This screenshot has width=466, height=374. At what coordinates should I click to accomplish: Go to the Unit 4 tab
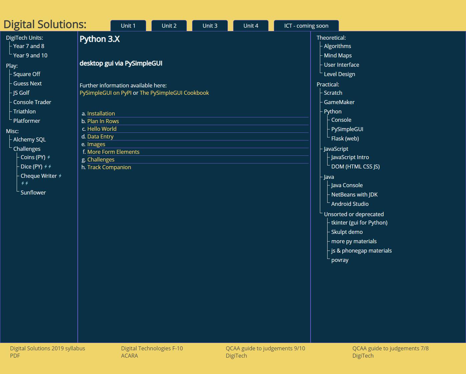tap(251, 26)
